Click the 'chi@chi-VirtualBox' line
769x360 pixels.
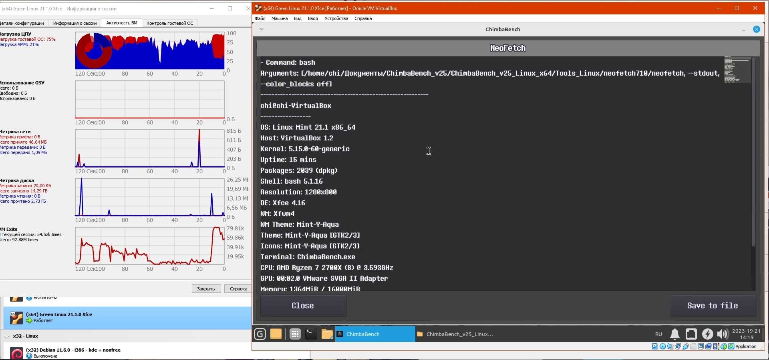[296, 106]
